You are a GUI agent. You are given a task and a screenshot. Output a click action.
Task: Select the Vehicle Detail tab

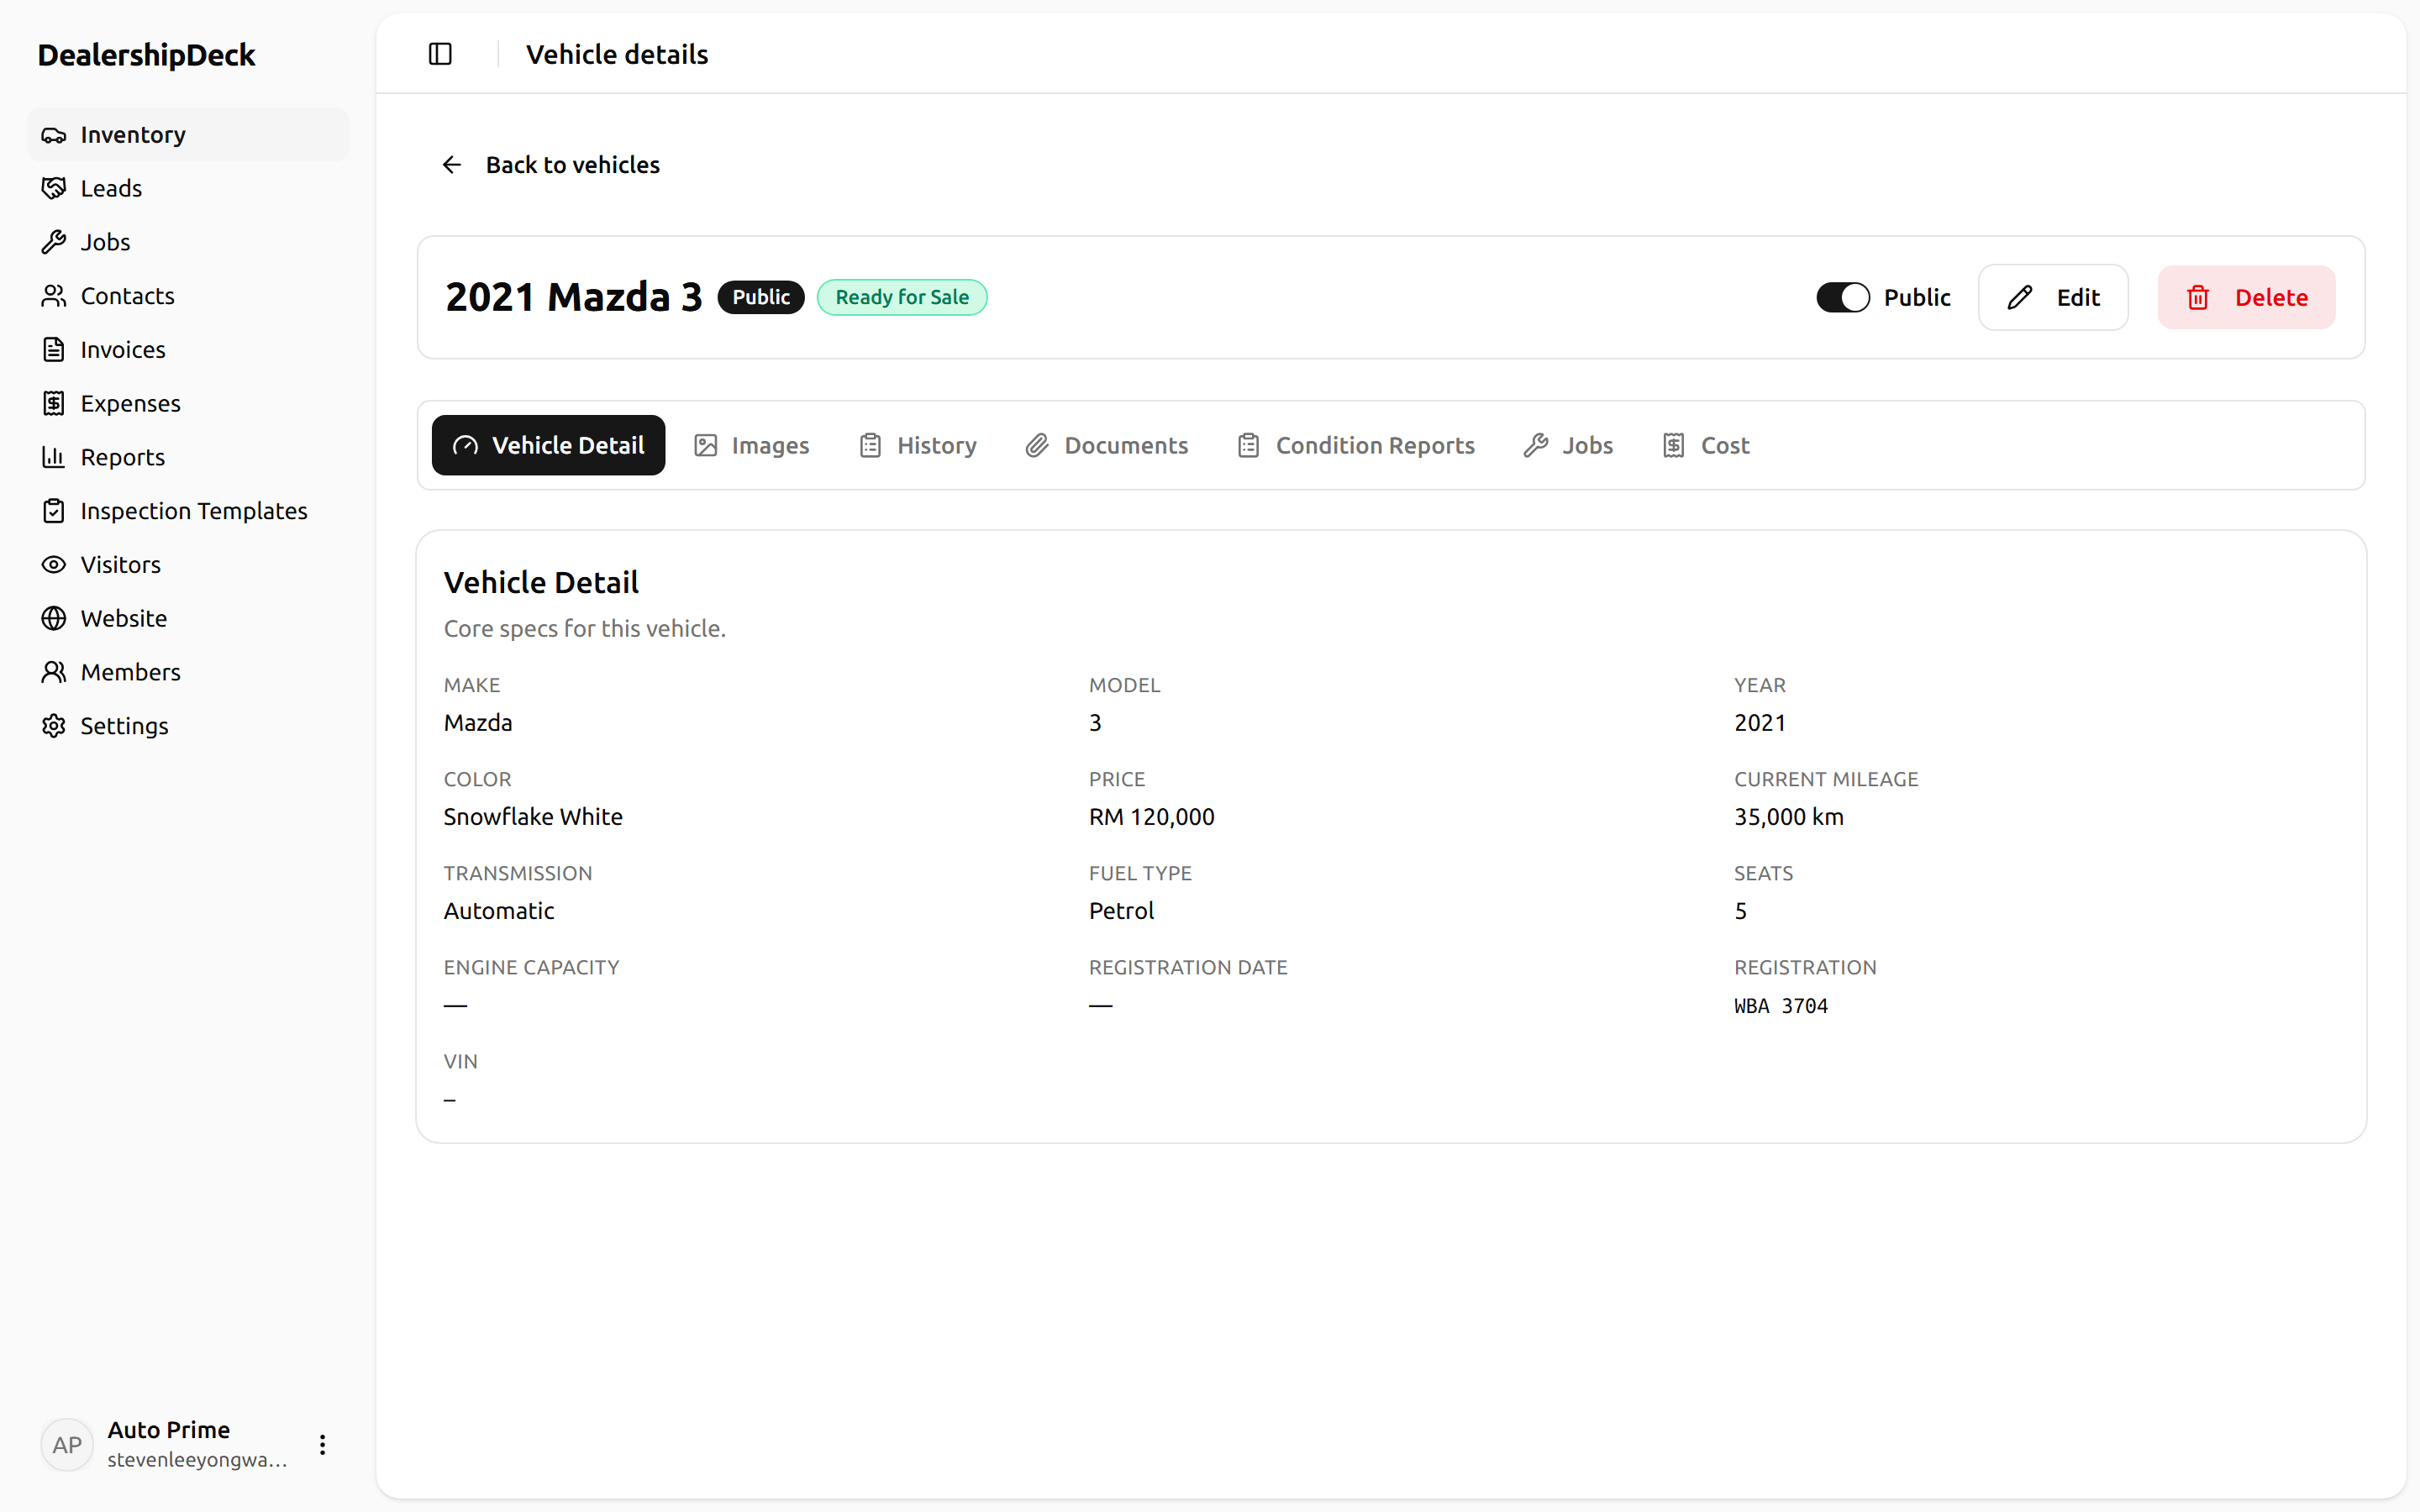coord(548,445)
